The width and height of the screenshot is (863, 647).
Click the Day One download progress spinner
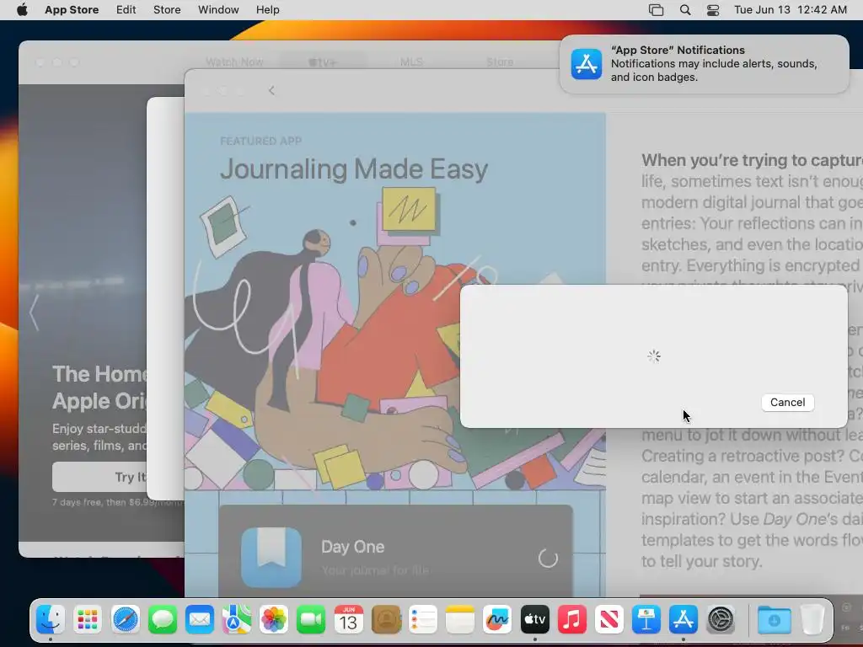pyautogui.click(x=548, y=559)
